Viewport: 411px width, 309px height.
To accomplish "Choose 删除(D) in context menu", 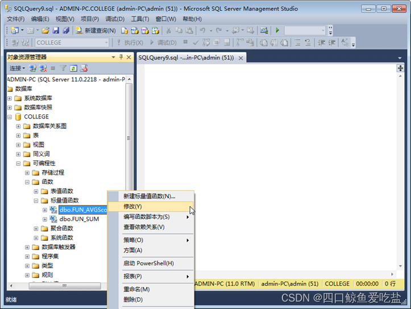I will pyautogui.click(x=151, y=299).
